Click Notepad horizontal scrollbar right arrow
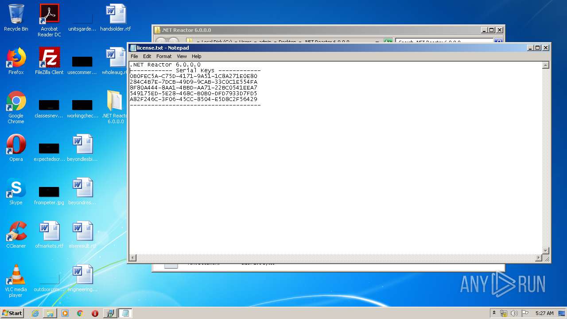This screenshot has height=319, width=567. pos(539,258)
